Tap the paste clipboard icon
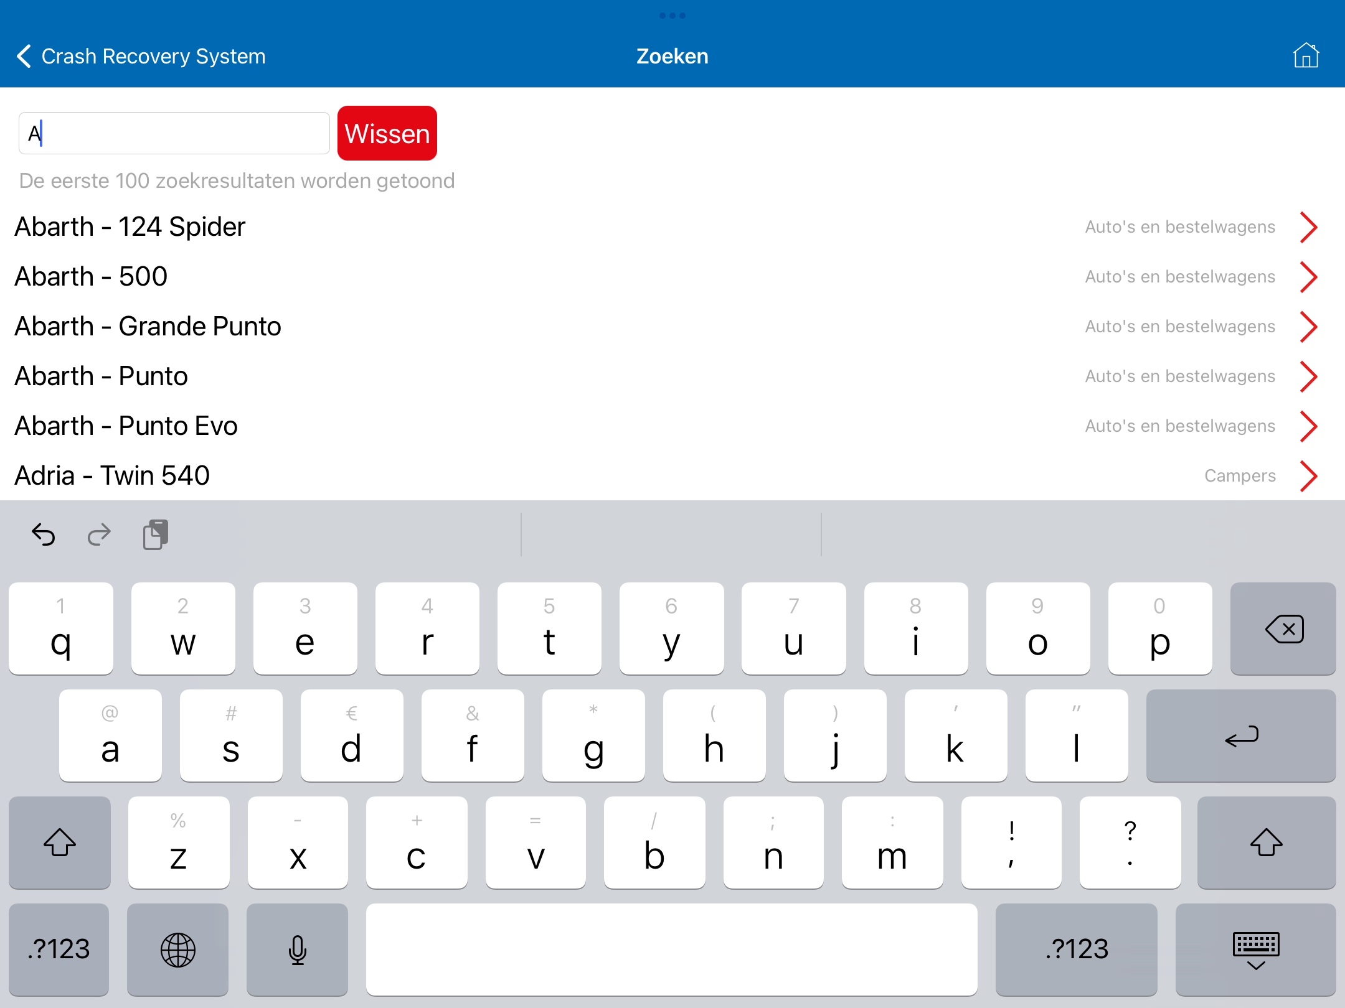This screenshot has width=1345, height=1008. [x=156, y=534]
